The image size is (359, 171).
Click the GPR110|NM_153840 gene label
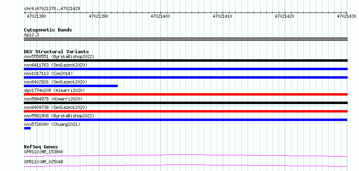pyautogui.click(x=44, y=152)
